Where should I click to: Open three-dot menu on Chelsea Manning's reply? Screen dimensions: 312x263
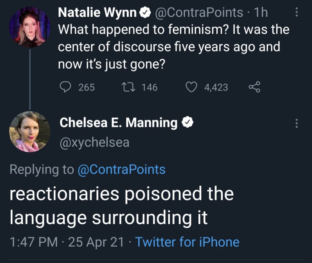click(297, 123)
